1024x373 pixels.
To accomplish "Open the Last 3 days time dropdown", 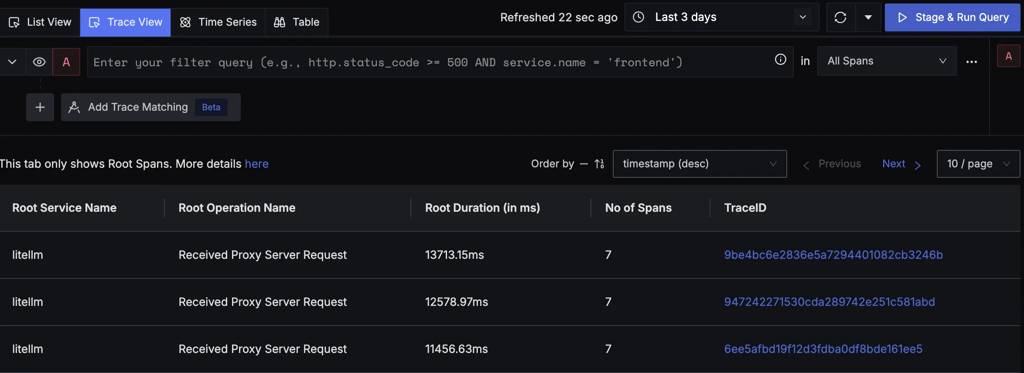I will click(x=721, y=17).
